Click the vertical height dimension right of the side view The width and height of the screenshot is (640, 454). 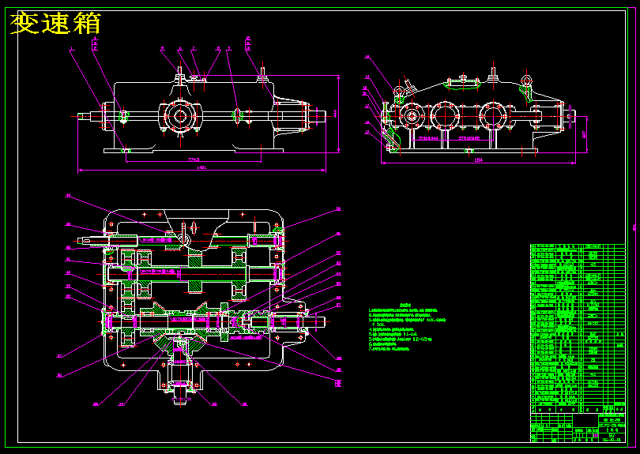(x=584, y=134)
